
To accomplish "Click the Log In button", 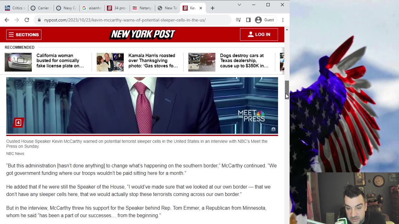I will 259,35.
